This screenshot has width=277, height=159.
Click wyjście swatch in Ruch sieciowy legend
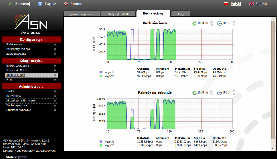pyautogui.click(x=101, y=76)
